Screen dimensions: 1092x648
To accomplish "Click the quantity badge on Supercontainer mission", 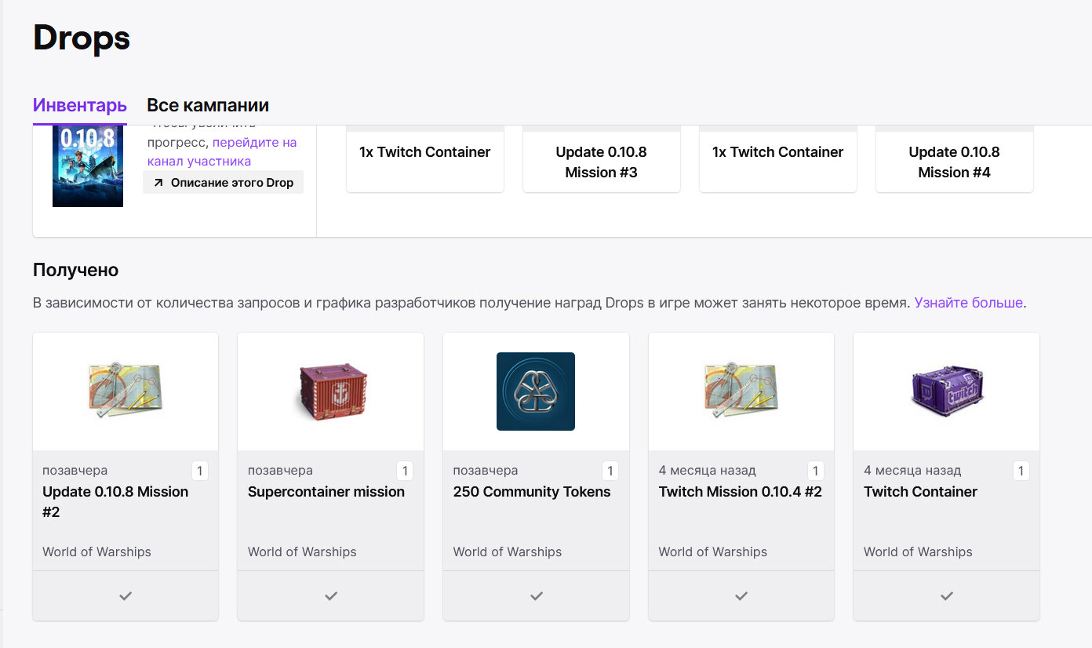I will 405,471.
